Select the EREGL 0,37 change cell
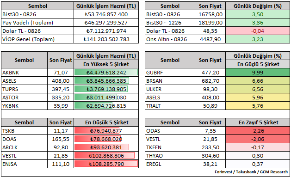Viewport: 291px width, 177px height. [x=258, y=164]
